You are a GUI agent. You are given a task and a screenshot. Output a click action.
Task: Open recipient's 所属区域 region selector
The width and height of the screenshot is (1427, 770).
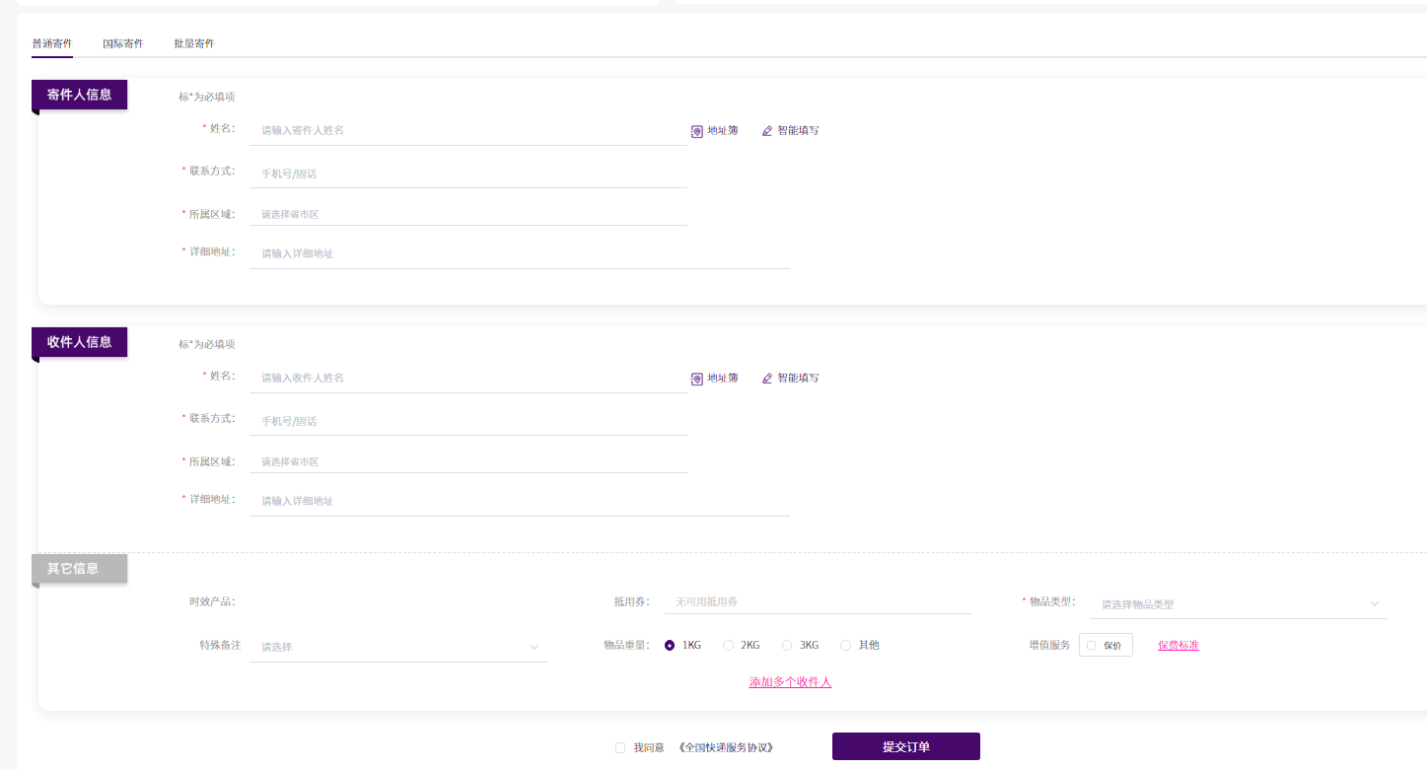[468, 461]
